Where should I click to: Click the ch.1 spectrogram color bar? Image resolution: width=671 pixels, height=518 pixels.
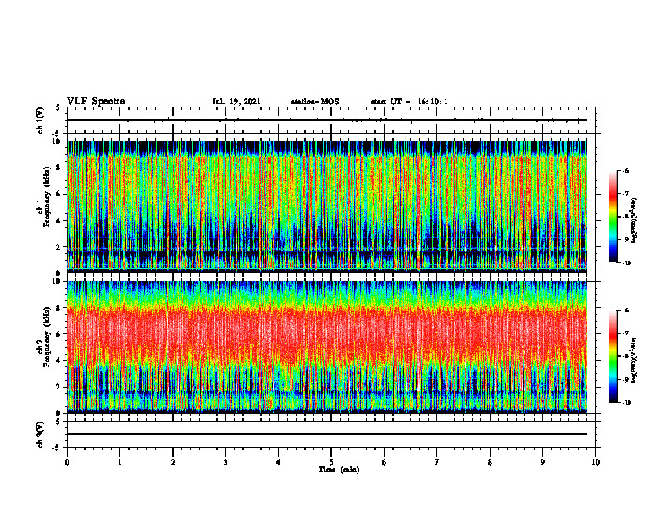coord(613,217)
